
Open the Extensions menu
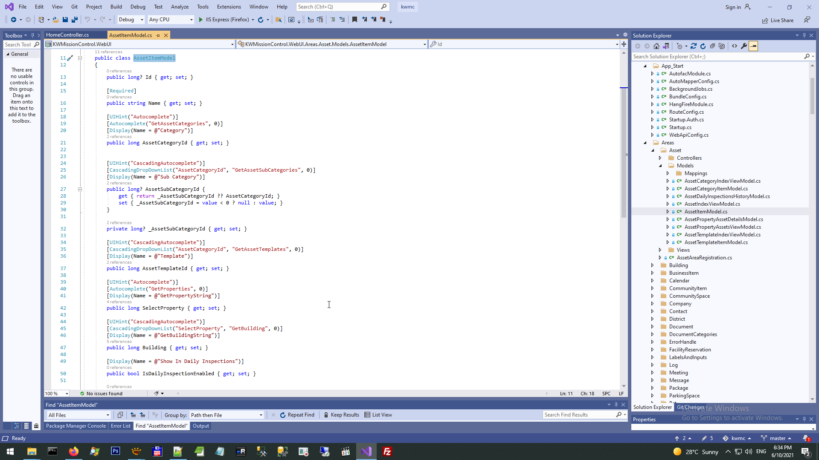pyautogui.click(x=229, y=7)
